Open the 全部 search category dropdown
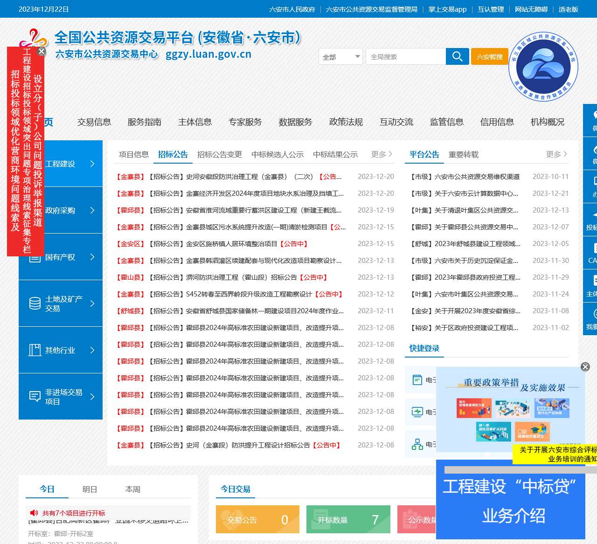The width and height of the screenshot is (597, 544). pos(341,57)
